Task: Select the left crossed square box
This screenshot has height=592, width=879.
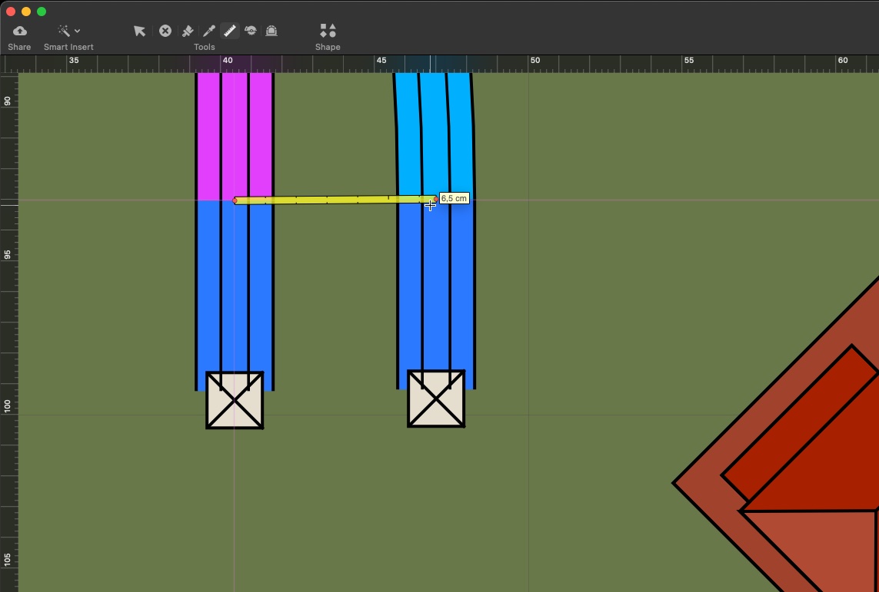Action: (235, 400)
